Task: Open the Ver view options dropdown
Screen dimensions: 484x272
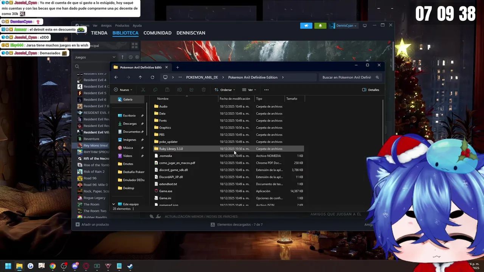Action: [249, 90]
